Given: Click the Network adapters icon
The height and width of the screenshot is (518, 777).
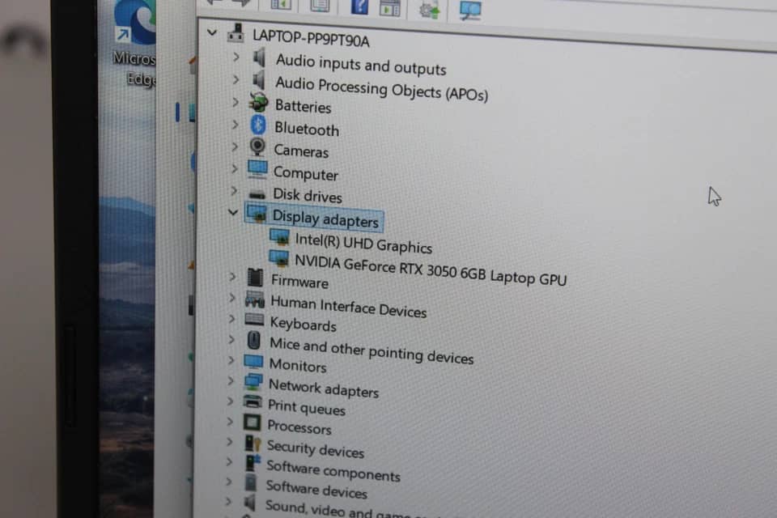Looking at the screenshot, I should [x=253, y=382].
